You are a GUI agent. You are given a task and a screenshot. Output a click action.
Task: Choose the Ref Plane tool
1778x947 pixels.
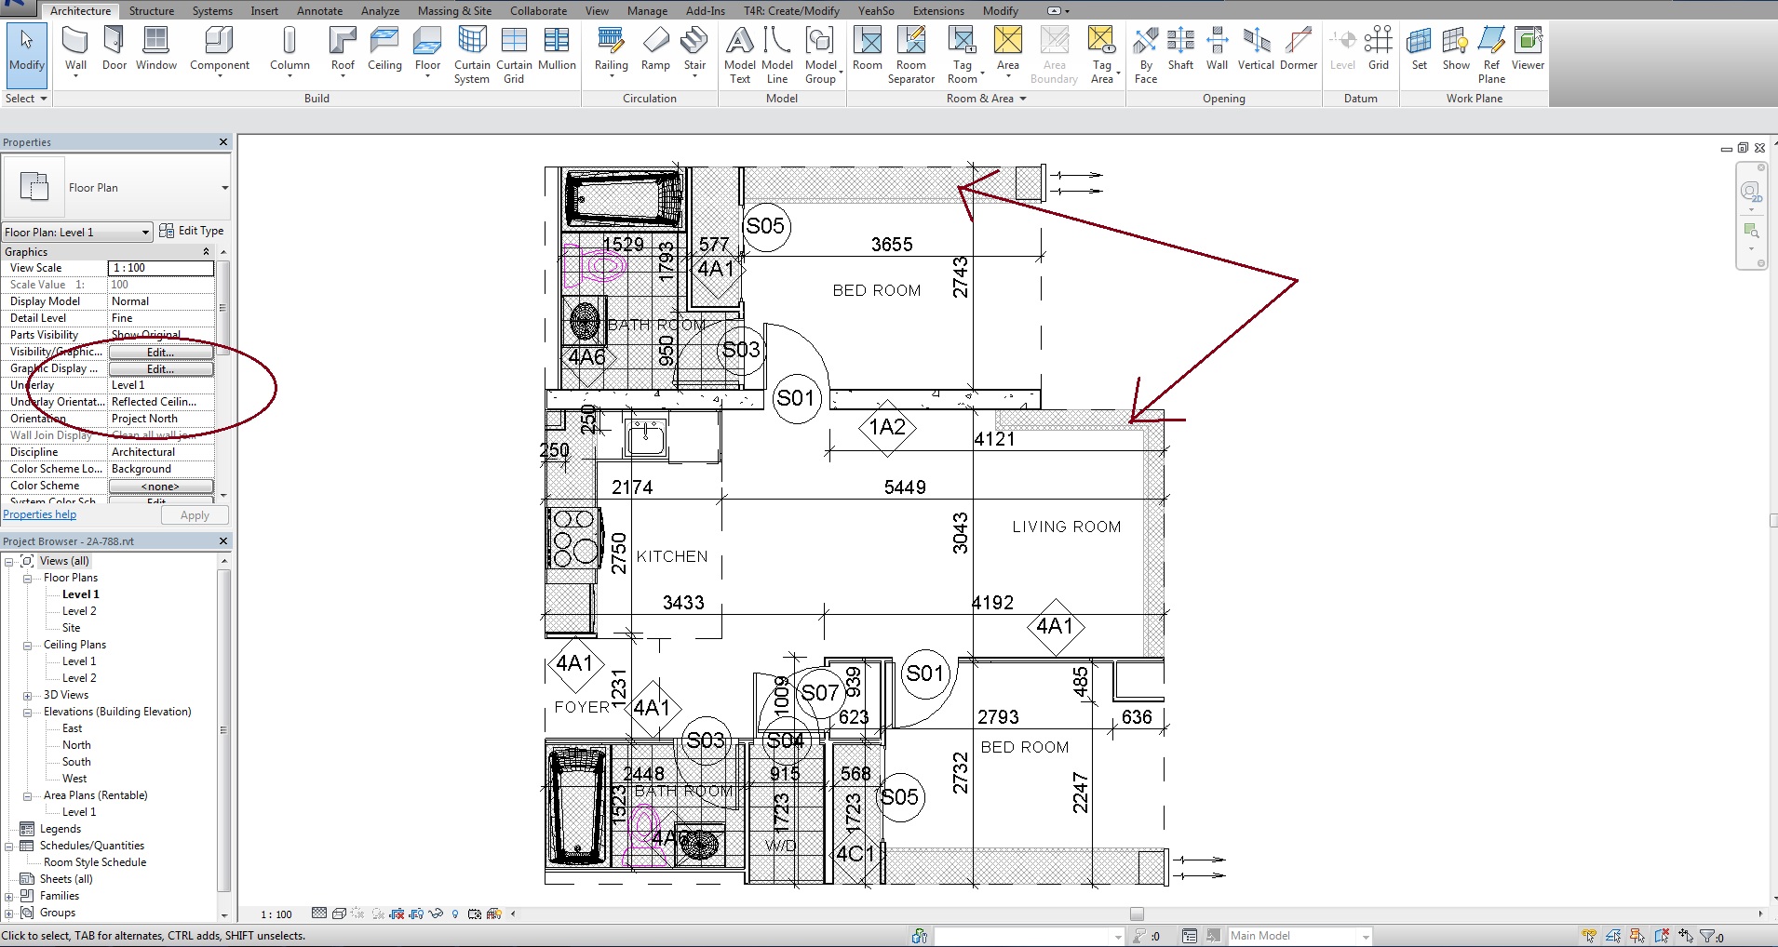tap(1491, 56)
